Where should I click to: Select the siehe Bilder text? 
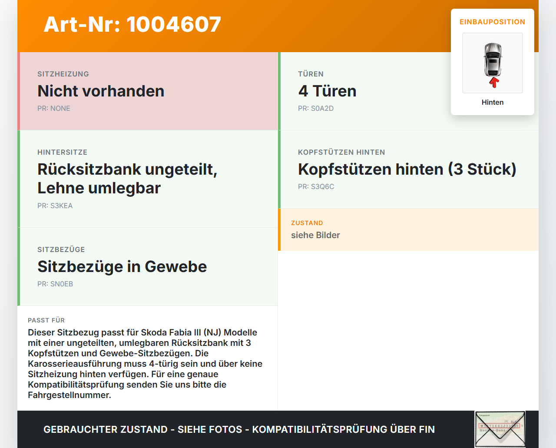pos(315,235)
